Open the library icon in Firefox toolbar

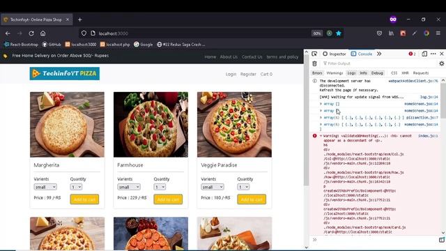coord(392,33)
